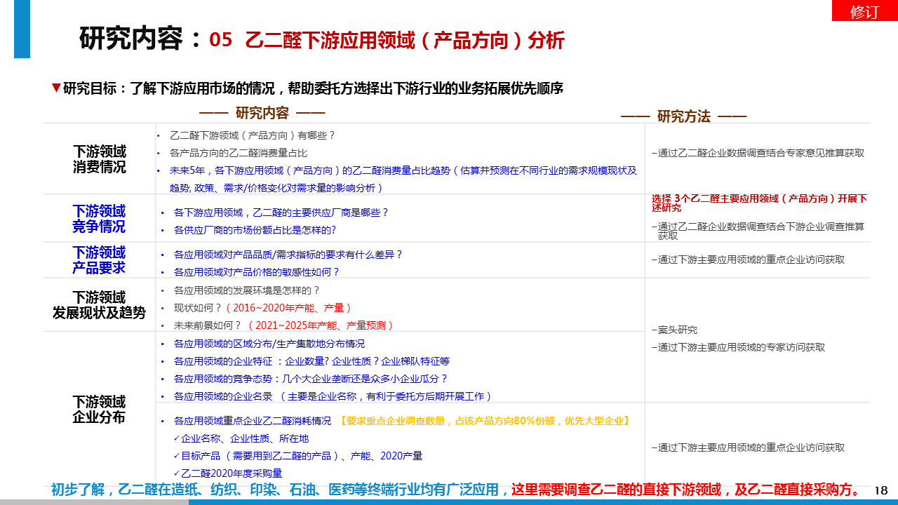Select the 研究方法 column heading
This screenshot has height=505, width=898.
(683, 116)
